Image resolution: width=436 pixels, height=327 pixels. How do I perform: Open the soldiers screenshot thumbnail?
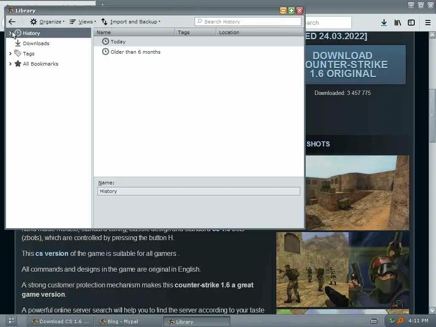pos(312,270)
